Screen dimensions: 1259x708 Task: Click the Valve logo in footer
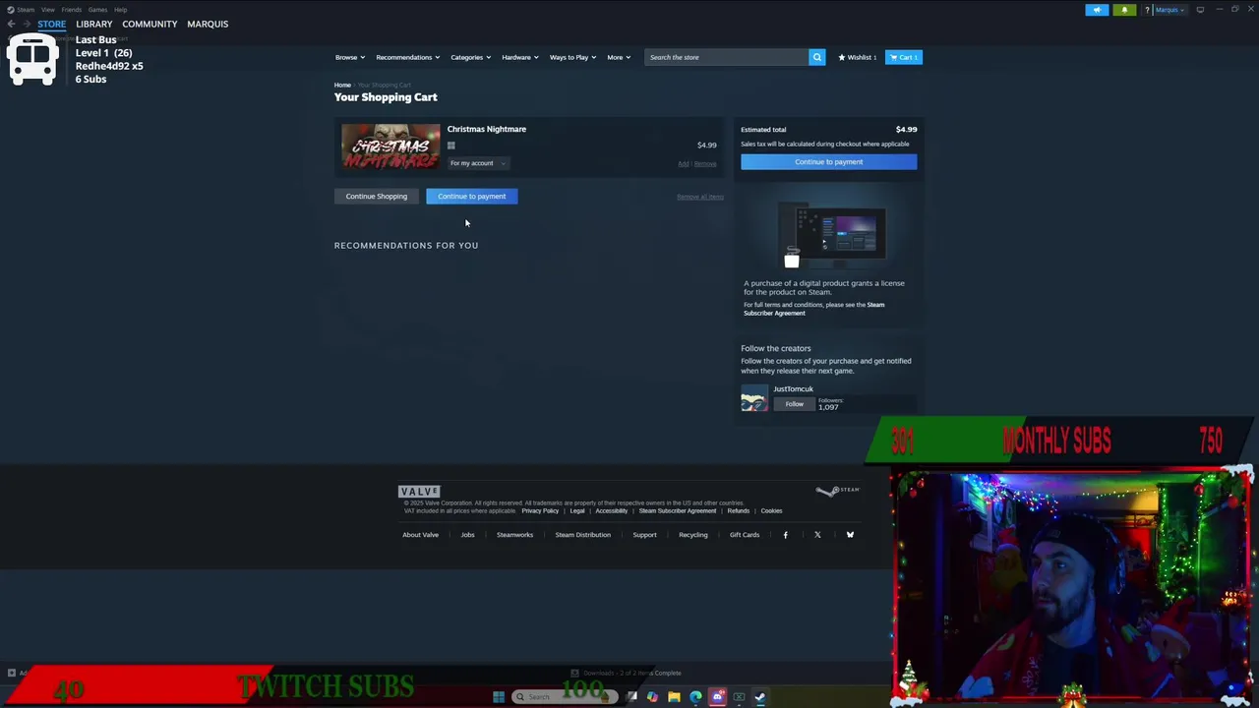[x=419, y=491]
